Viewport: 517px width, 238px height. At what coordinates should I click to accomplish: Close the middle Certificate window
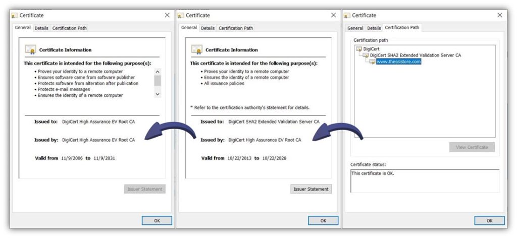click(x=333, y=15)
